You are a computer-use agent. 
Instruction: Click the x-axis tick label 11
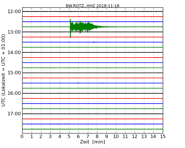coord(125,137)
